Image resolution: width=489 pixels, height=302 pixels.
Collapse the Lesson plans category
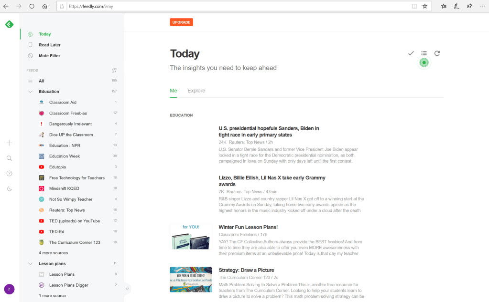[x=31, y=264]
